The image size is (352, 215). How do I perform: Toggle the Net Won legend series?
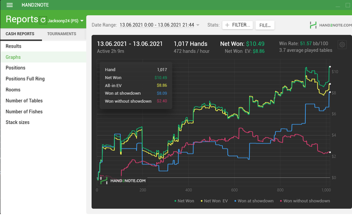point(184,201)
